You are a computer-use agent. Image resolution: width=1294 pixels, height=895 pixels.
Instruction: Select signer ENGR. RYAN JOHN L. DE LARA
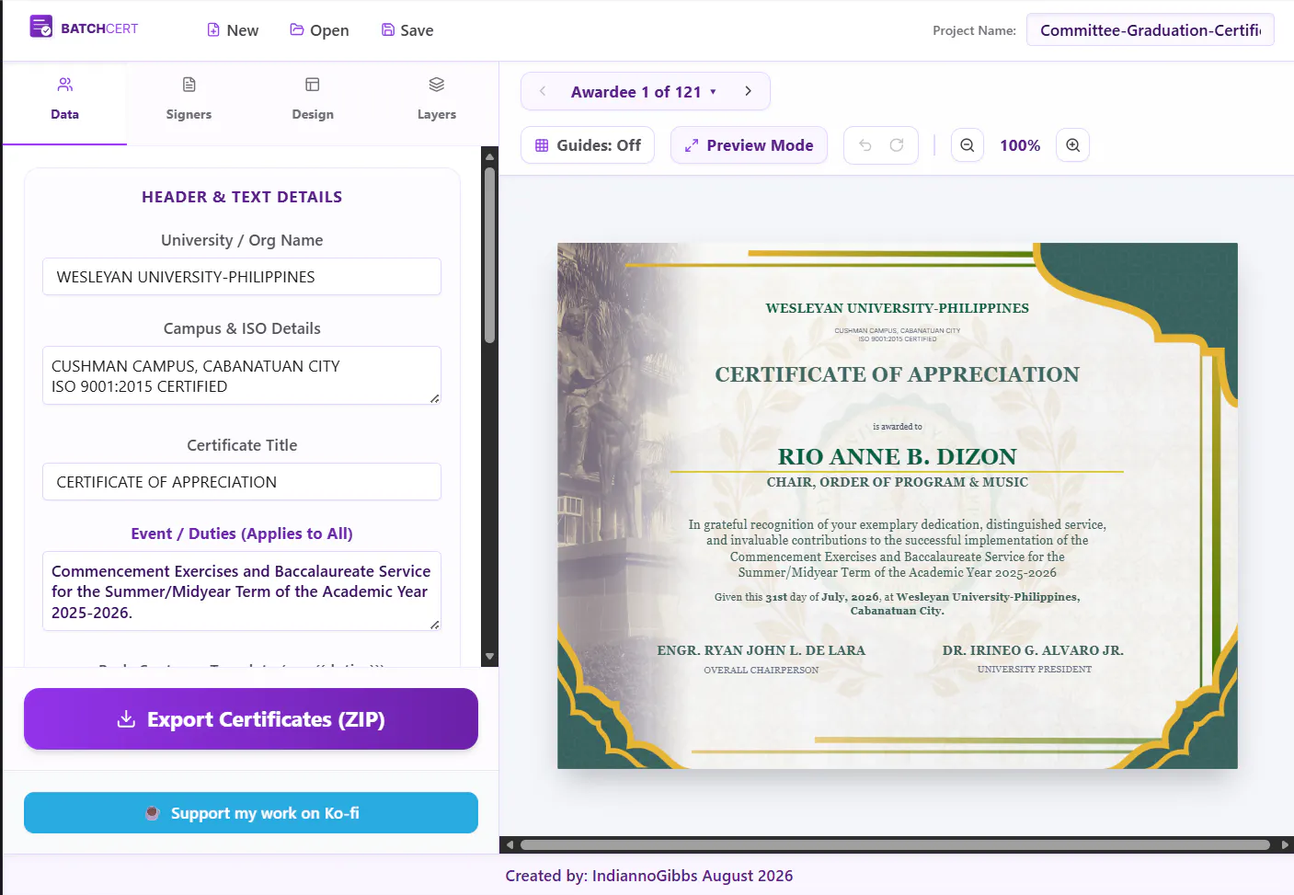tap(762, 650)
